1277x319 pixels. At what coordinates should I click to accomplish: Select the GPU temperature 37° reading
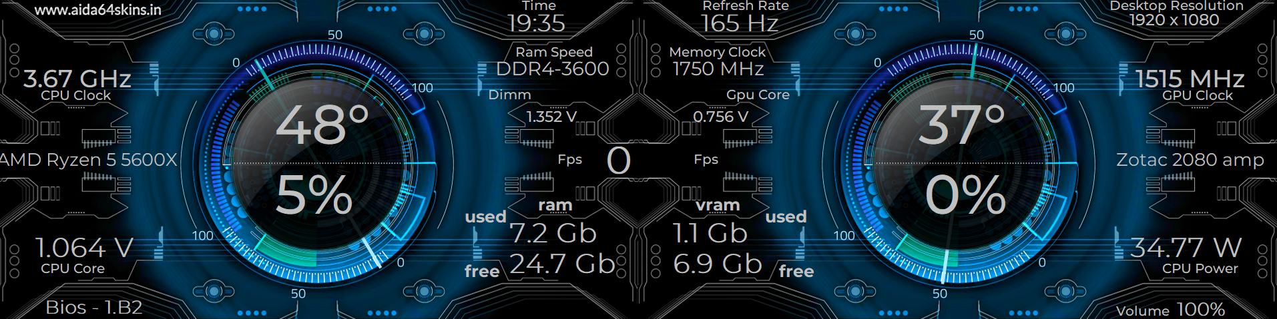coord(961,125)
